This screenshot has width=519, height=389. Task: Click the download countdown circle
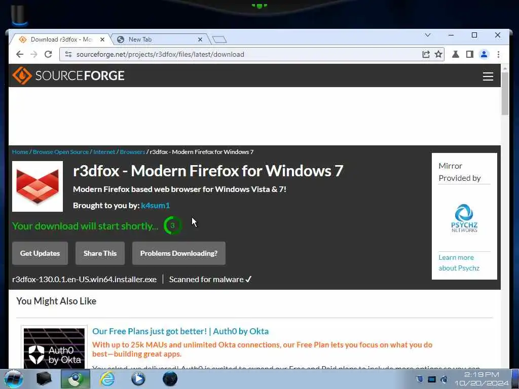tap(172, 225)
